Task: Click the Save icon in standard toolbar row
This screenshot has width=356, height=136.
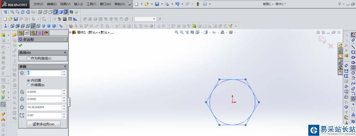Action: [16, 19]
